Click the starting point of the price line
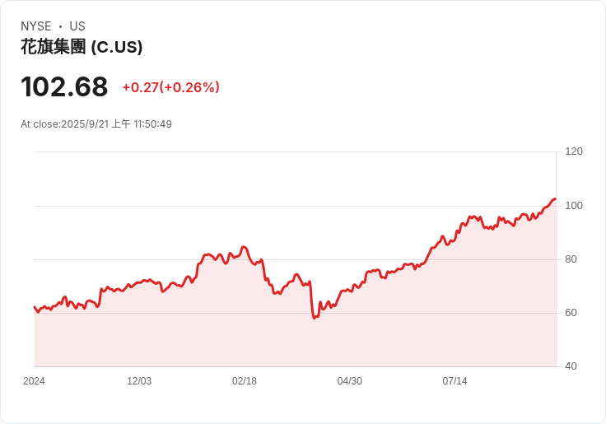Viewport: 606px width, 424px height. (x=35, y=307)
